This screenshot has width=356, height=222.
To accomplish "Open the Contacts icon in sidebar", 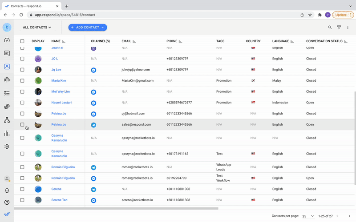I will 7,67.
